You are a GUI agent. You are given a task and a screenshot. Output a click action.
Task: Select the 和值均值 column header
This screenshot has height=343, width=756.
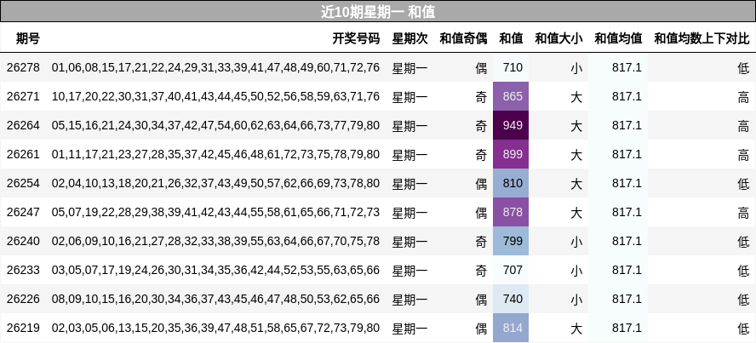pyautogui.click(x=618, y=38)
